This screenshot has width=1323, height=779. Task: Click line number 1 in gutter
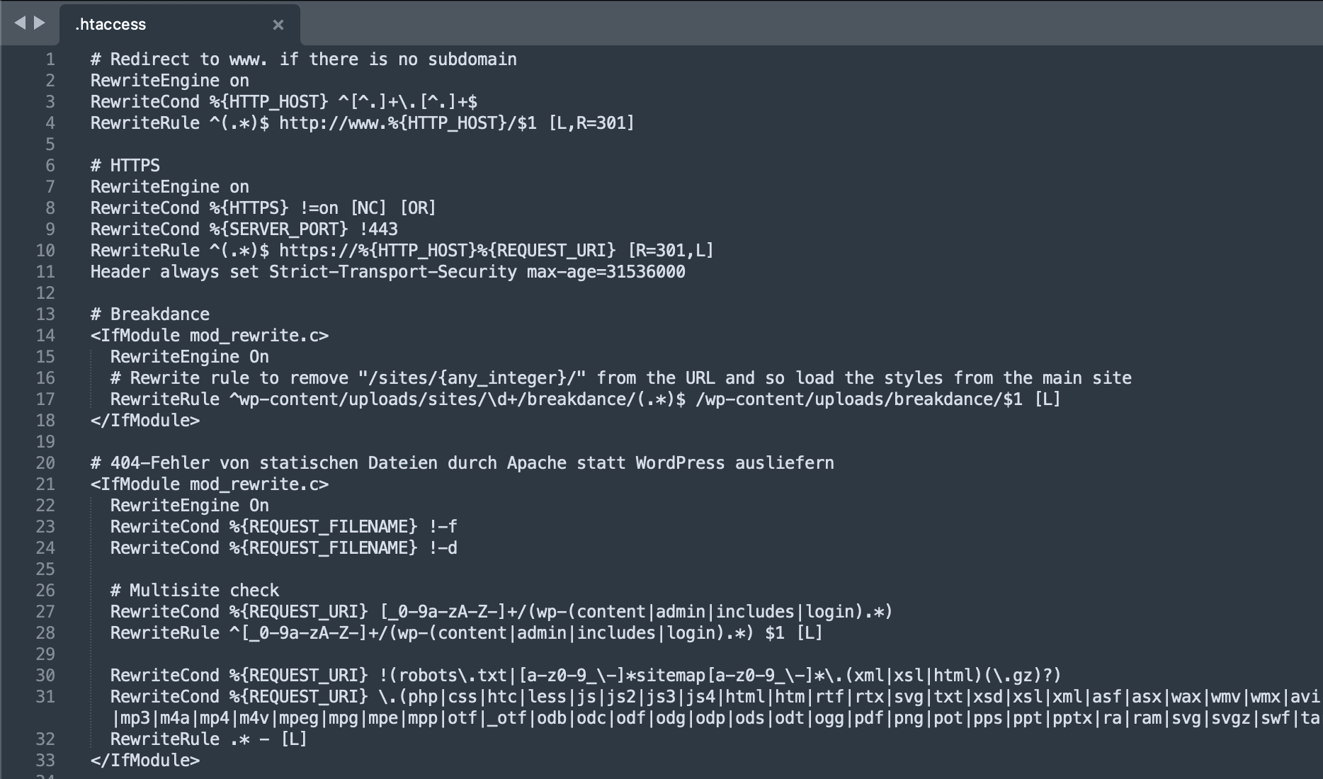pyautogui.click(x=50, y=59)
